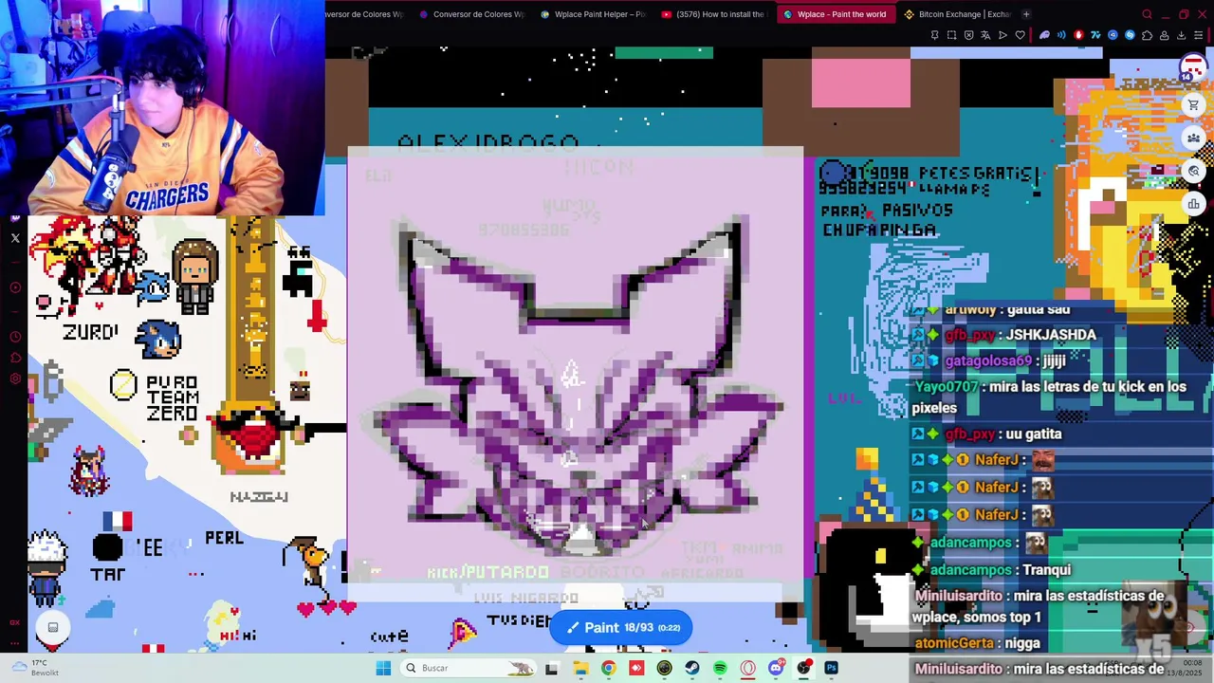1214x683 pixels.
Task: Switch to second Conversor de Colores tab
Action: point(471,14)
